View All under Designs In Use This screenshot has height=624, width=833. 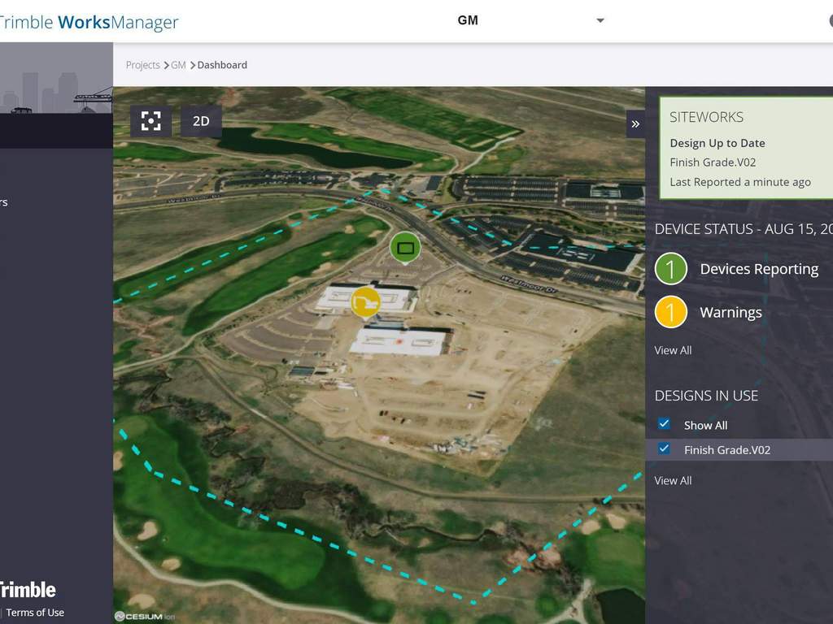coord(673,481)
